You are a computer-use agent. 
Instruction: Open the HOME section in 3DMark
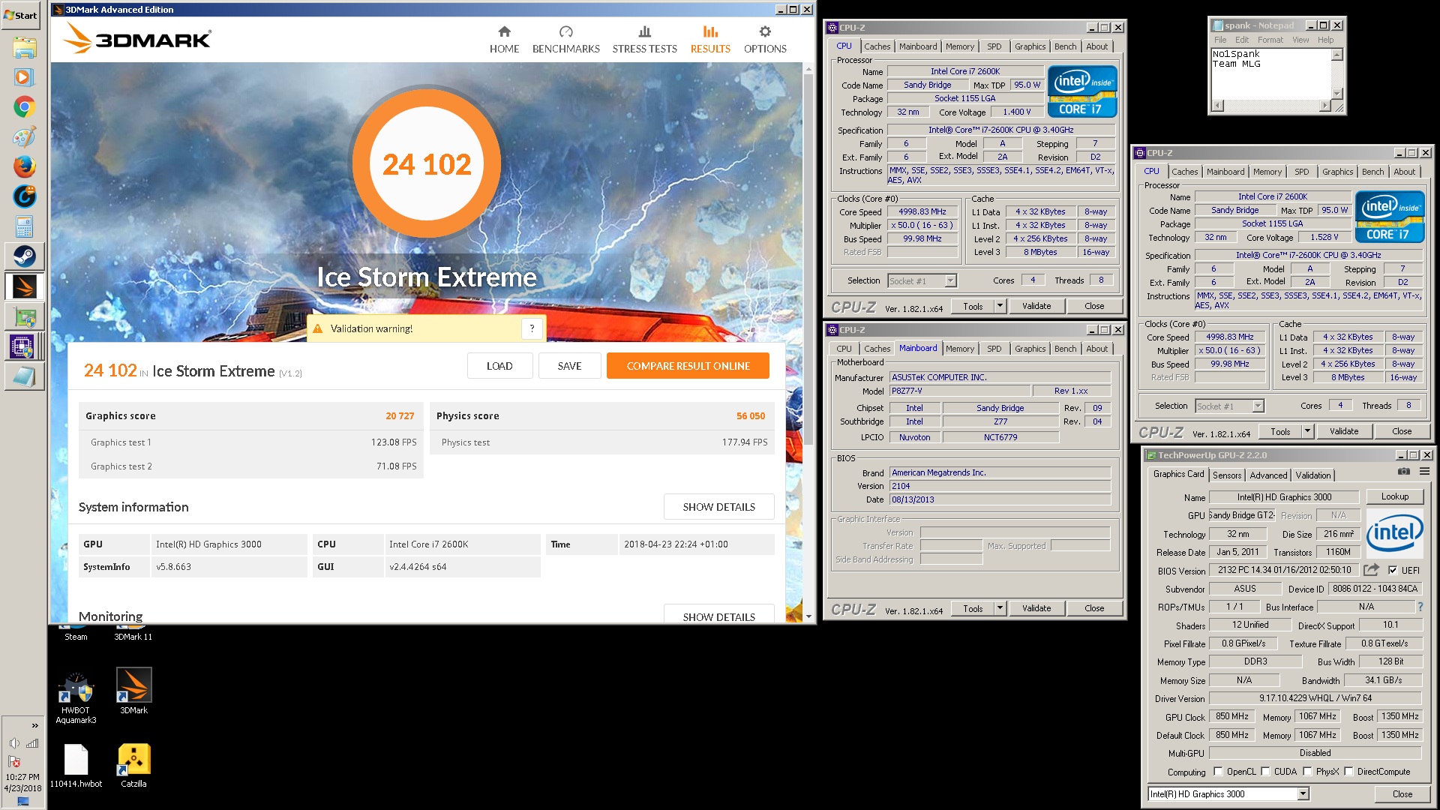504,40
